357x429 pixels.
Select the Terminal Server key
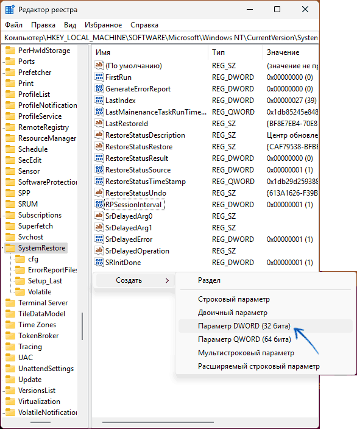[43, 303]
